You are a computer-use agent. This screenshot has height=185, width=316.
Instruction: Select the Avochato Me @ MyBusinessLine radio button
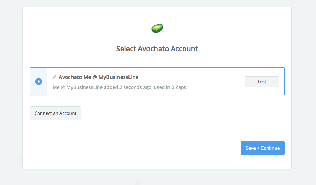coord(39,81)
